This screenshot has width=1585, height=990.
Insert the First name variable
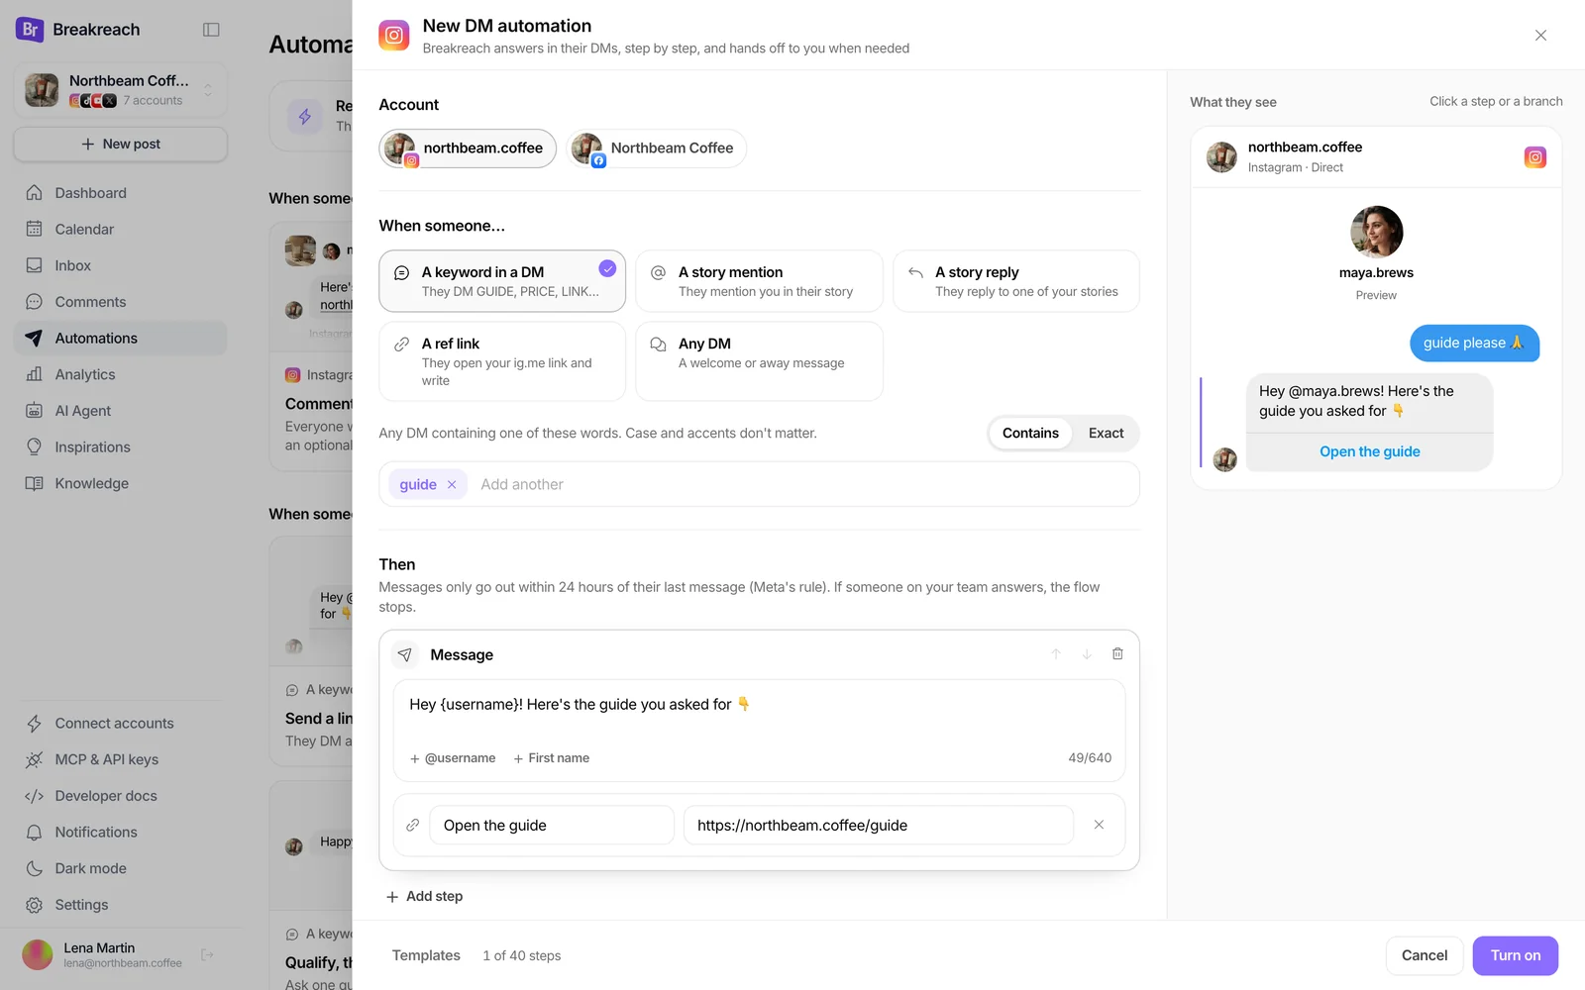pyautogui.click(x=551, y=758)
